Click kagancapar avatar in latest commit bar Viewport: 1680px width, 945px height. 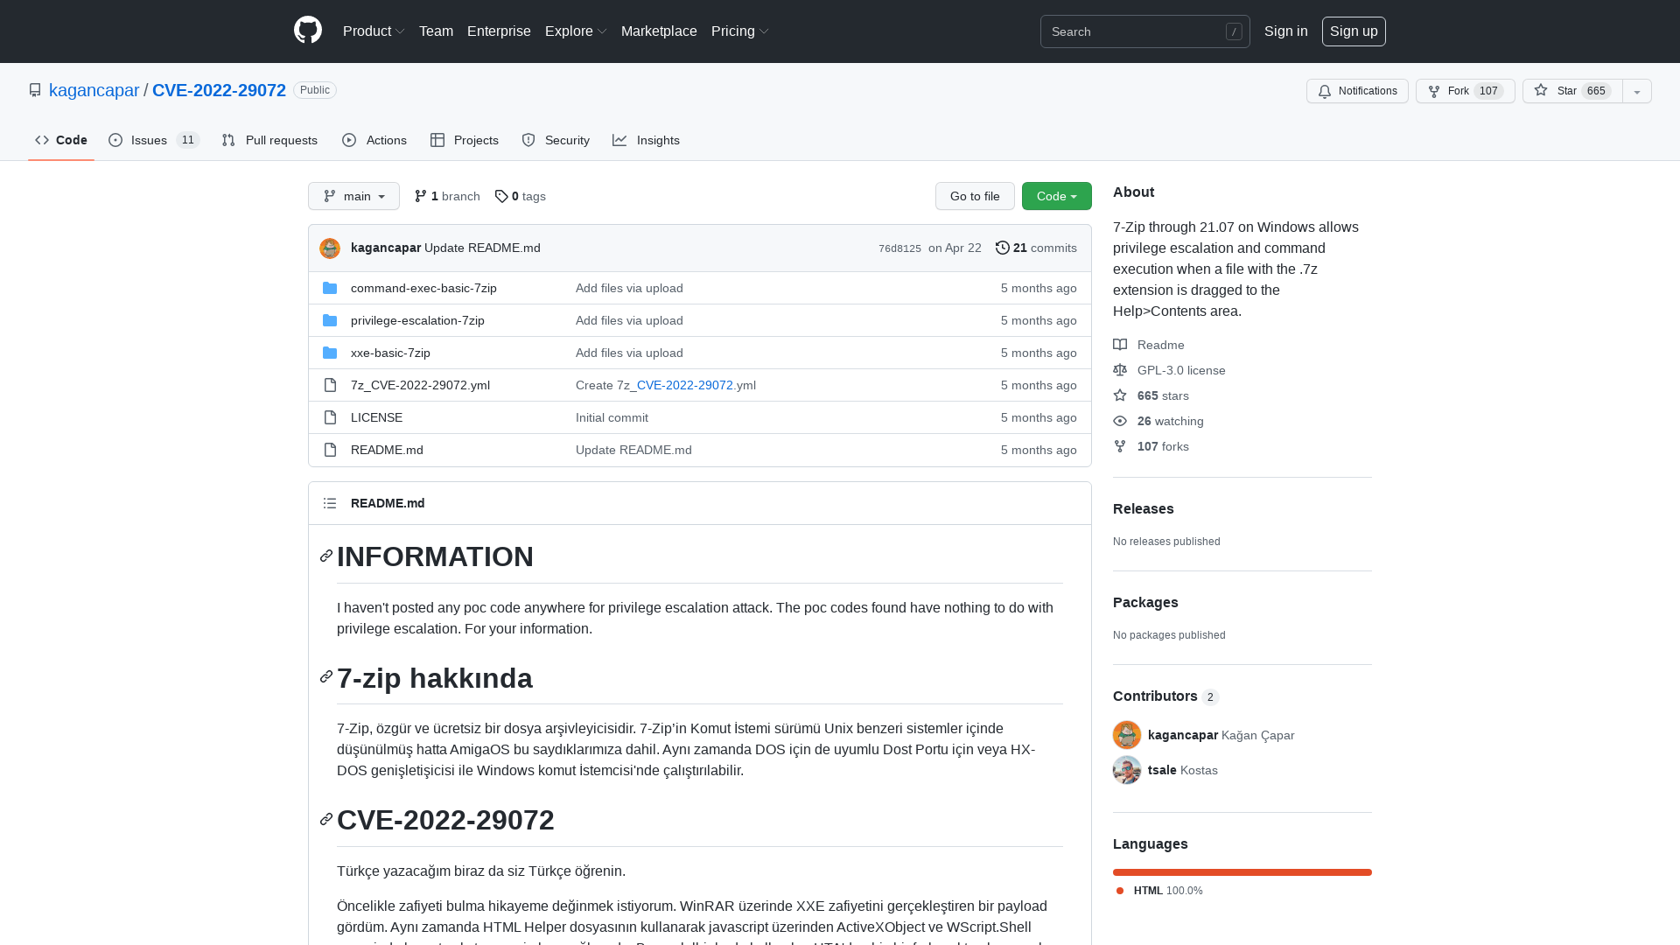tap(330, 248)
